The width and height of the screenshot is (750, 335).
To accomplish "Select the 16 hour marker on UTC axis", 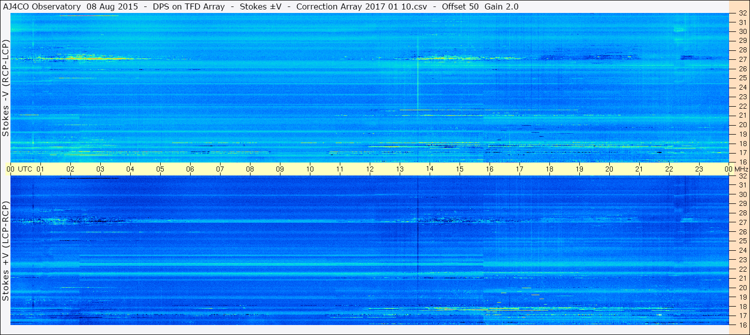I will coord(490,169).
